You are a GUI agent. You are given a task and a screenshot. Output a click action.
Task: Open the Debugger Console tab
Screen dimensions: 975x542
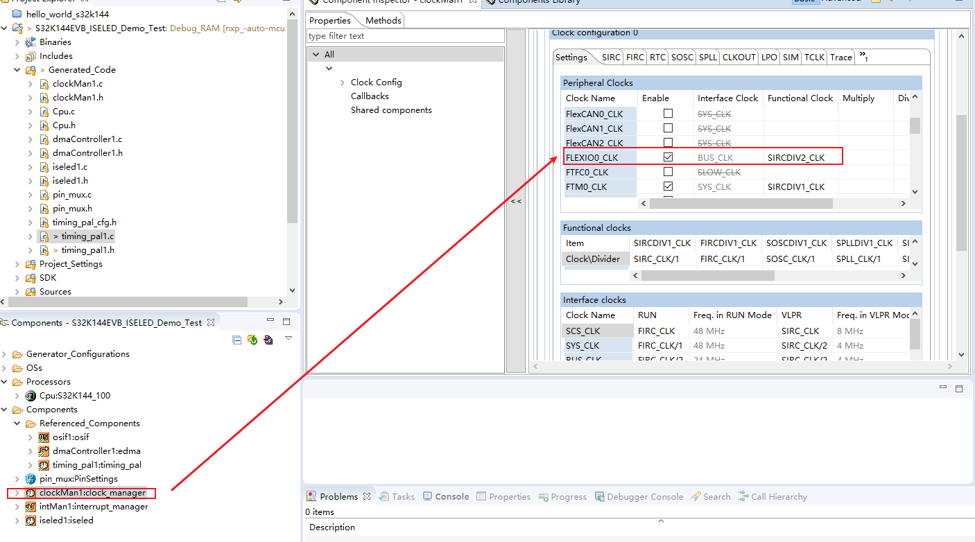(x=639, y=497)
